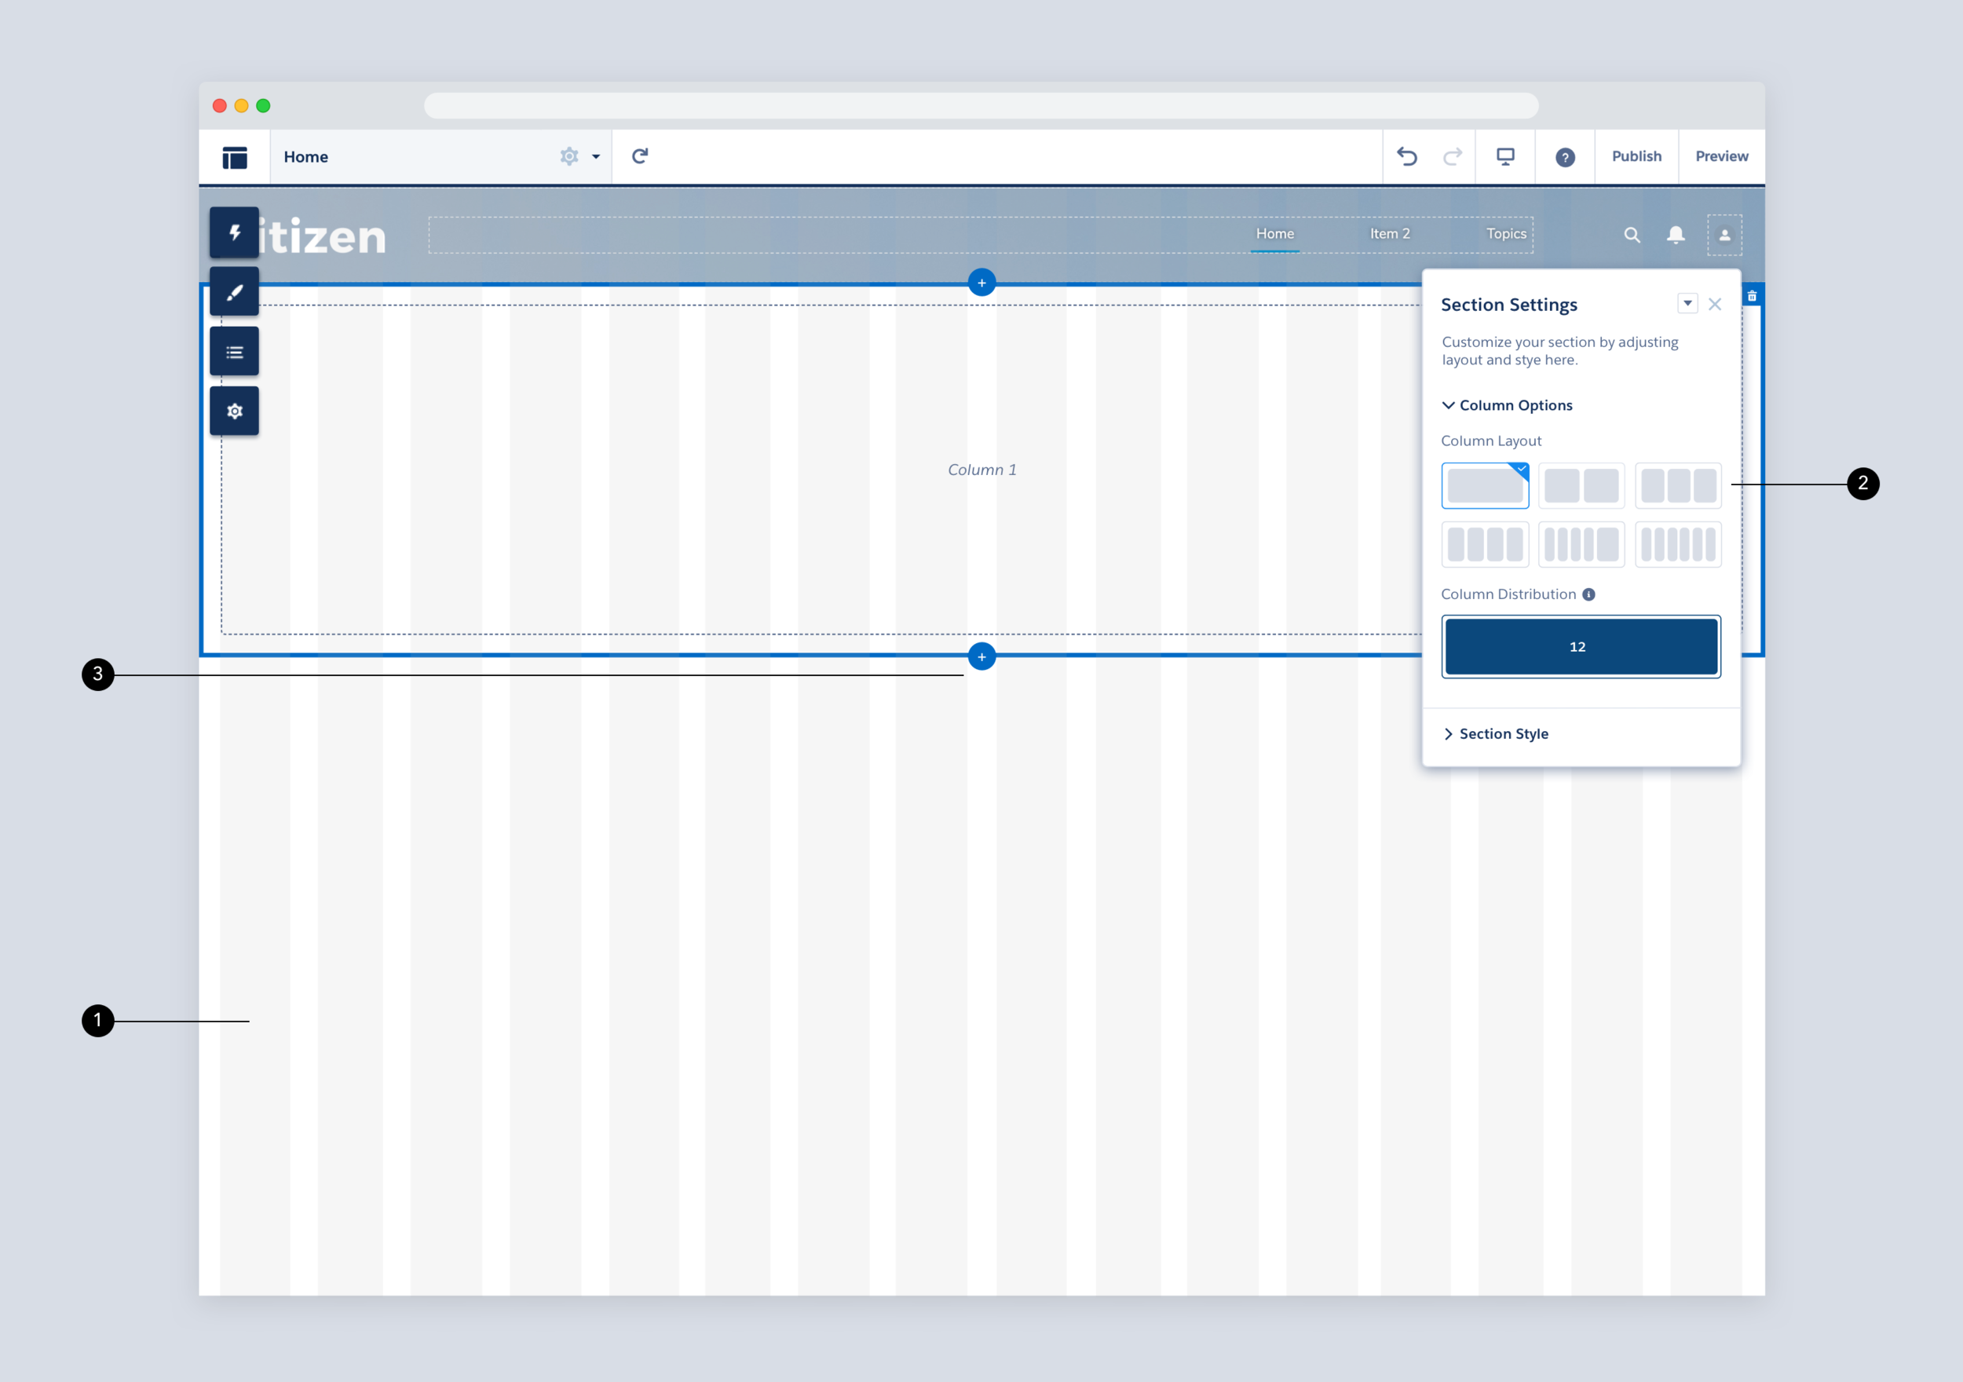Delete section using the trash icon

[x=1752, y=296]
